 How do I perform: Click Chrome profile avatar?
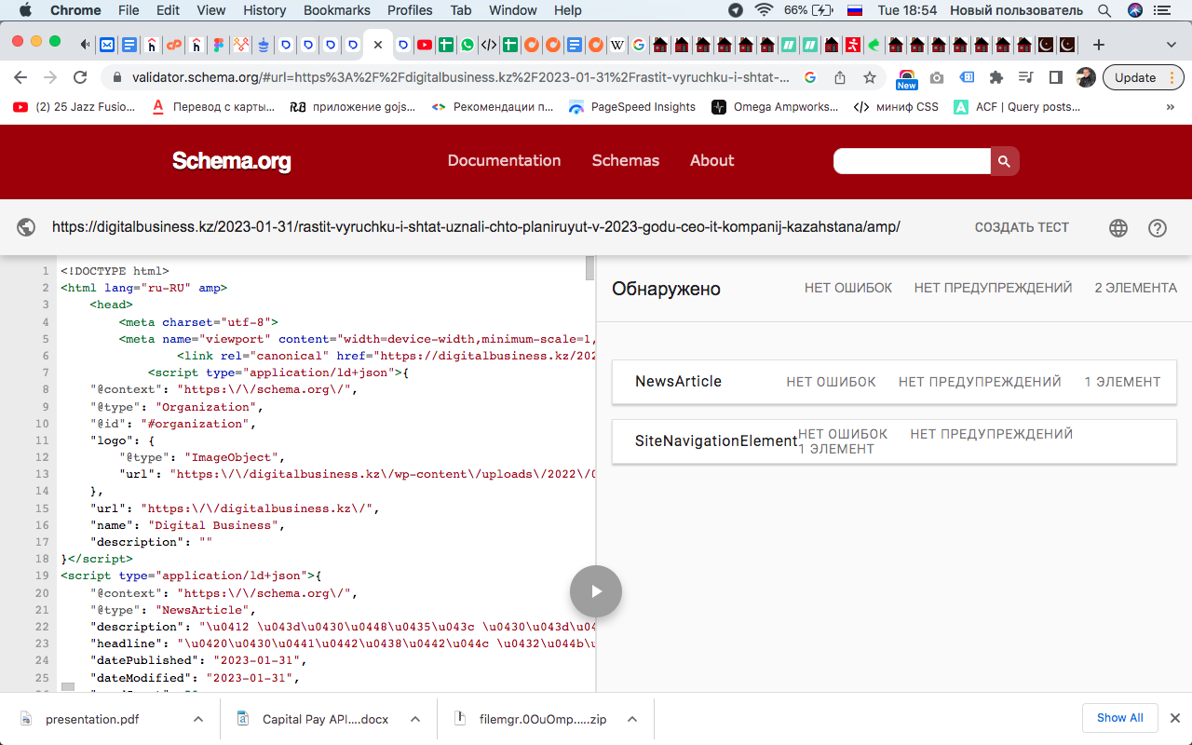(1086, 77)
